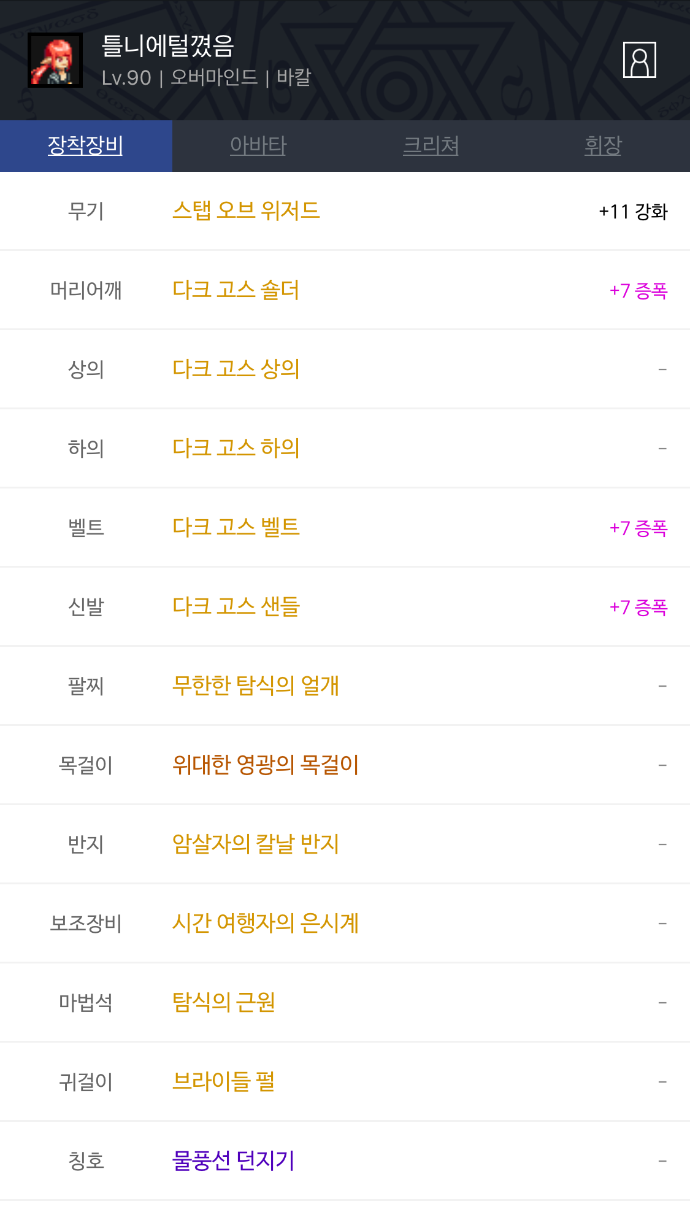
Task: Open pants item 다크 고스 하의
Action: (x=236, y=449)
